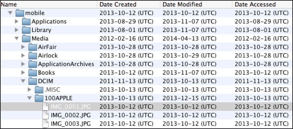The image size is (293, 129).
Task: Expand the Airlock folder
Action: 23,55
